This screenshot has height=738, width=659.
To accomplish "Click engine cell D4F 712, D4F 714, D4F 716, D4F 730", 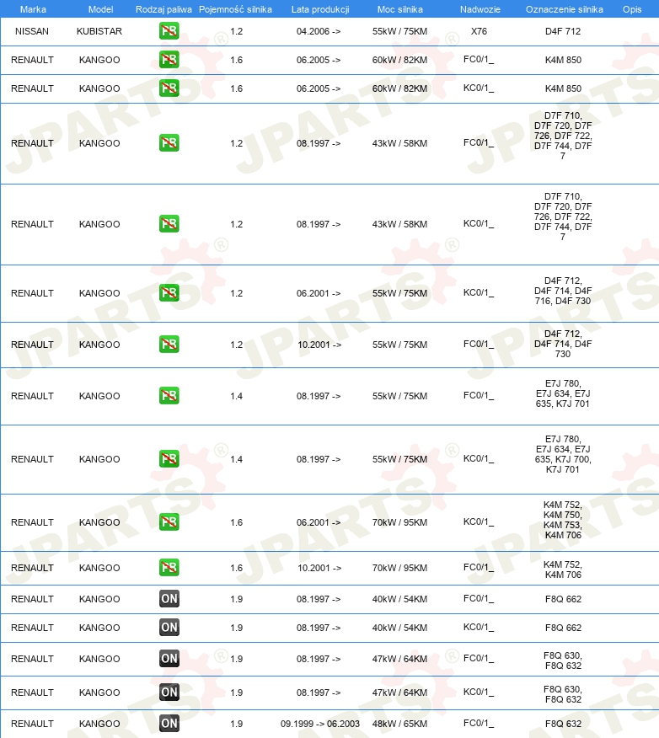I will click(563, 291).
